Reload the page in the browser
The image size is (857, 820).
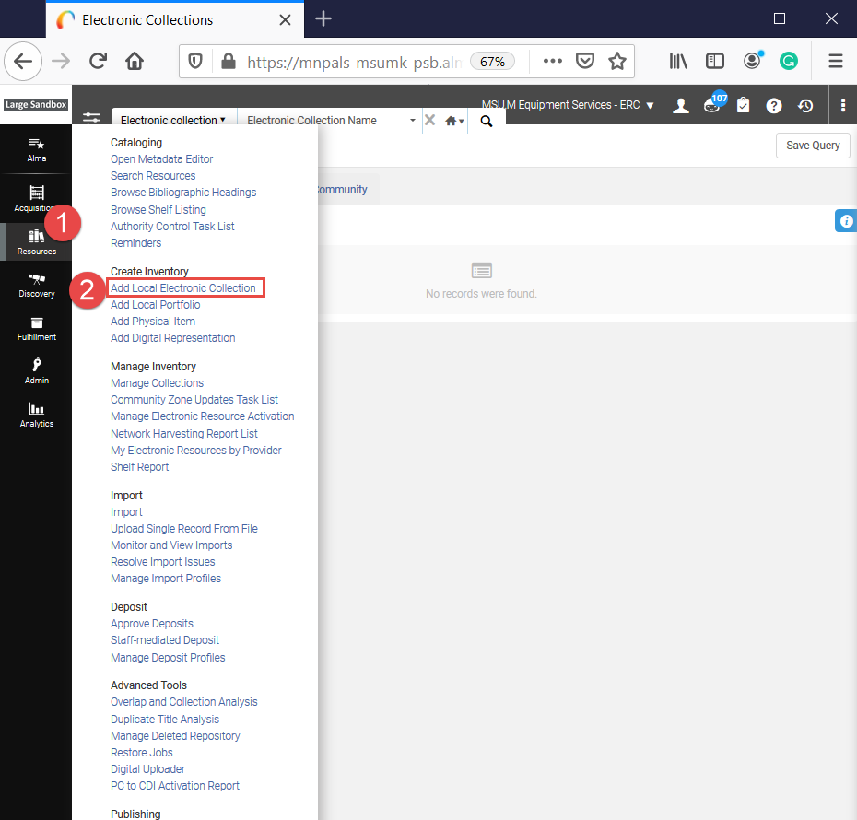pos(98,61)
